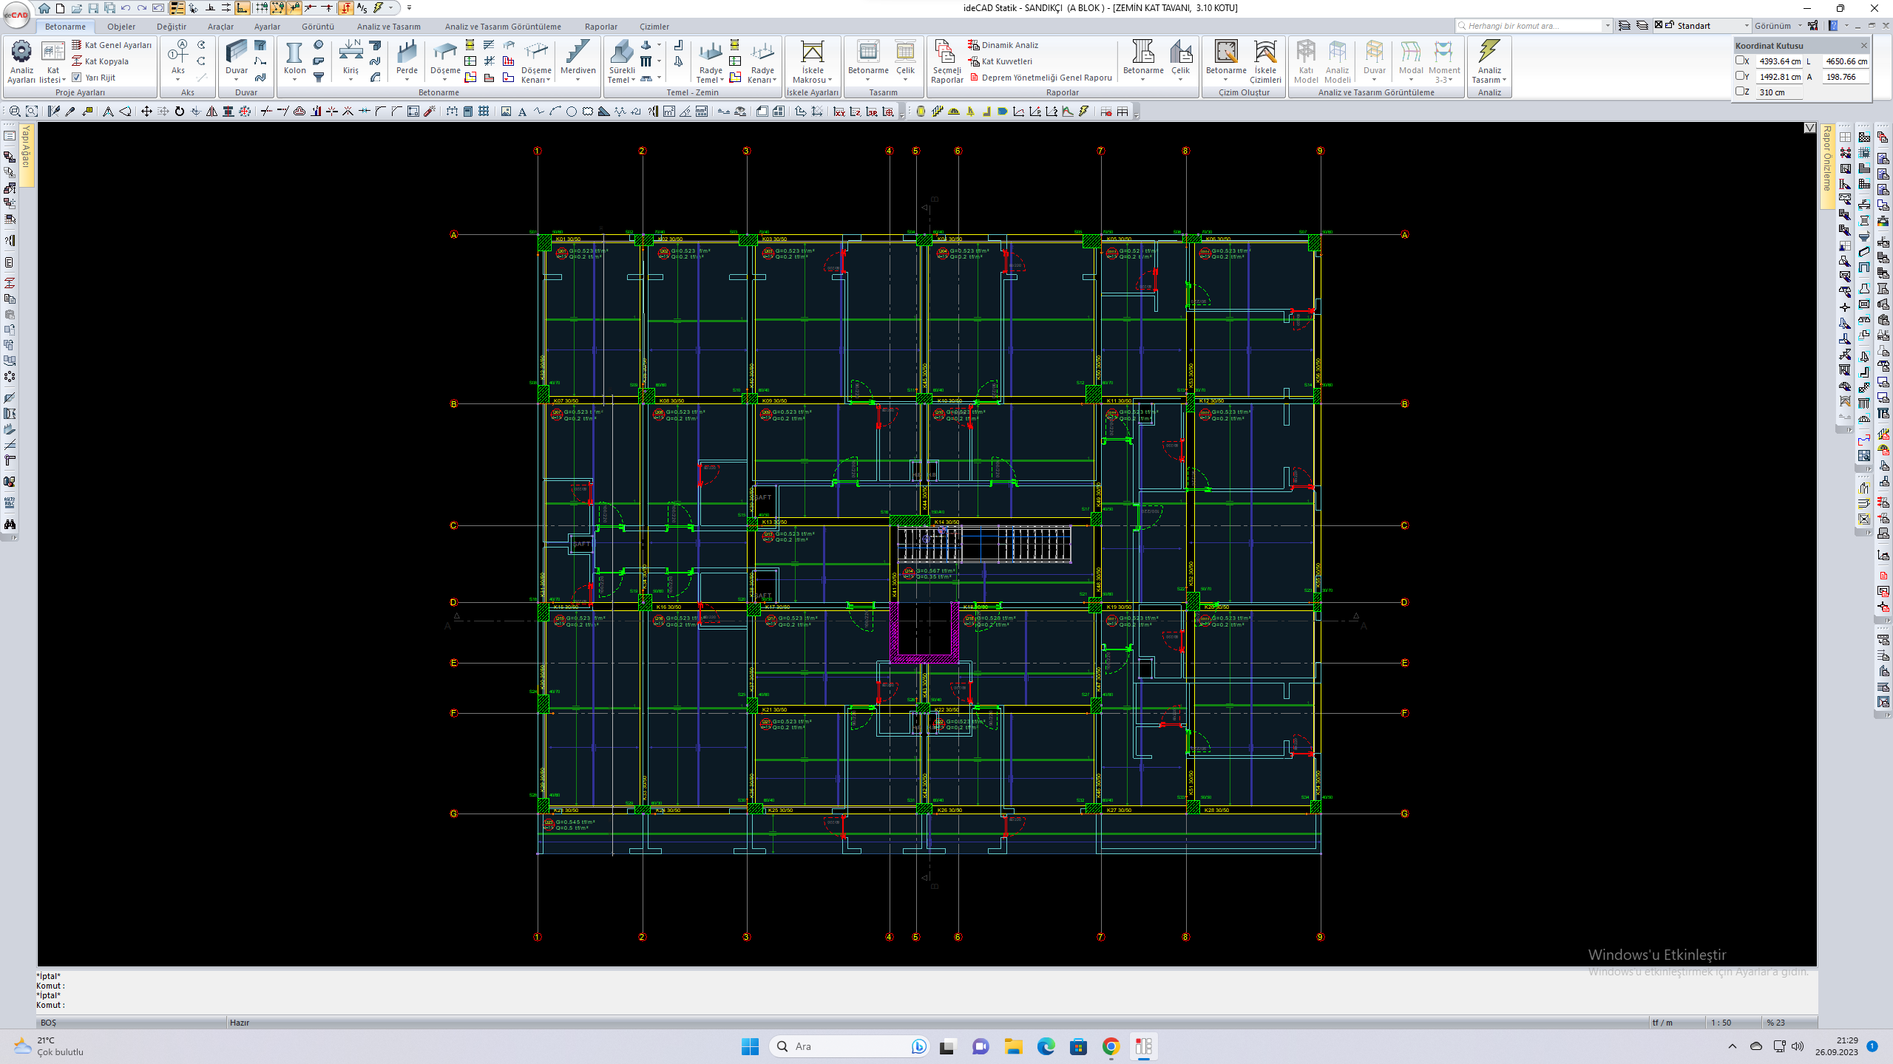
Task: Select the Rotate tool icon
Action: click(180, 112)
